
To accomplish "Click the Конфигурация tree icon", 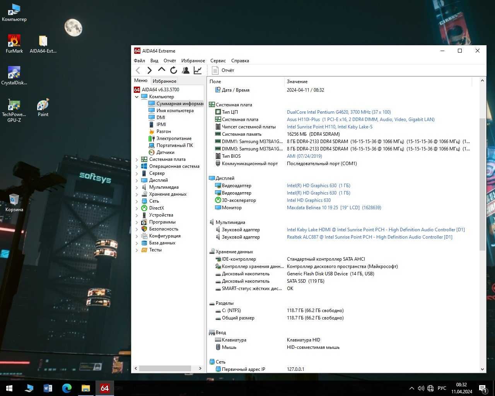I will 144,236.
